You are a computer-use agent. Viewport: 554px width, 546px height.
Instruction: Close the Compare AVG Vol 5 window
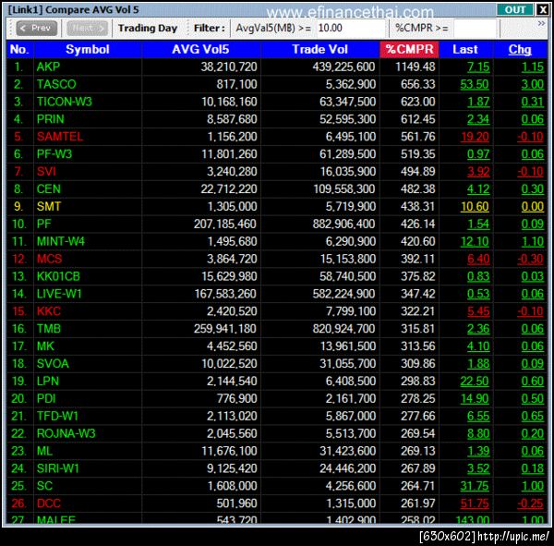tap(542, 9)
